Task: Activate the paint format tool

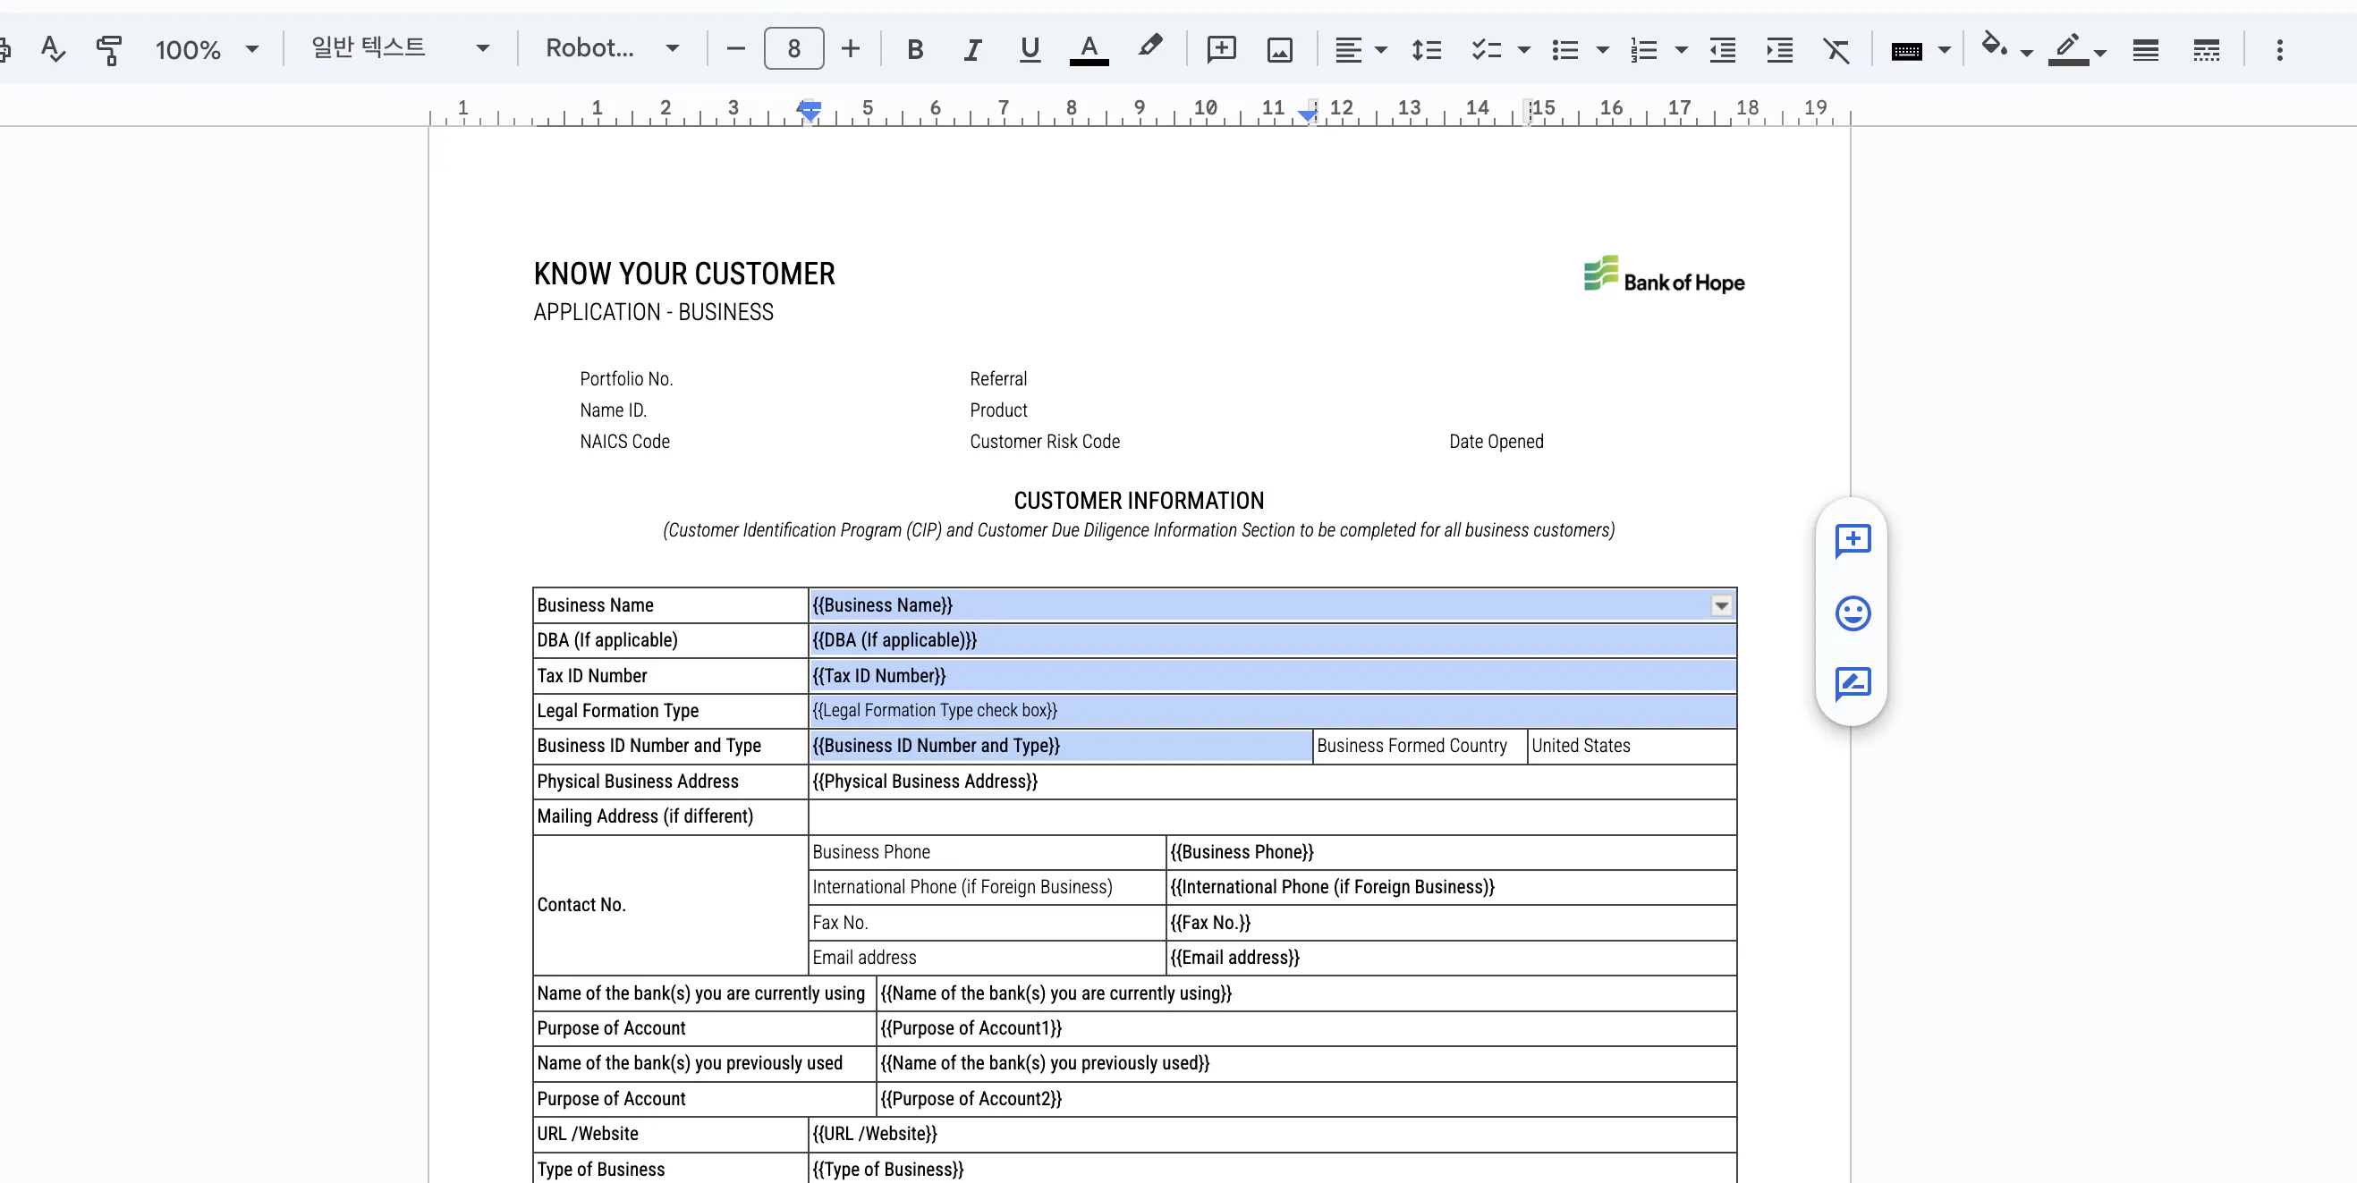Action: pyautogui.click(x=109, y=49)
